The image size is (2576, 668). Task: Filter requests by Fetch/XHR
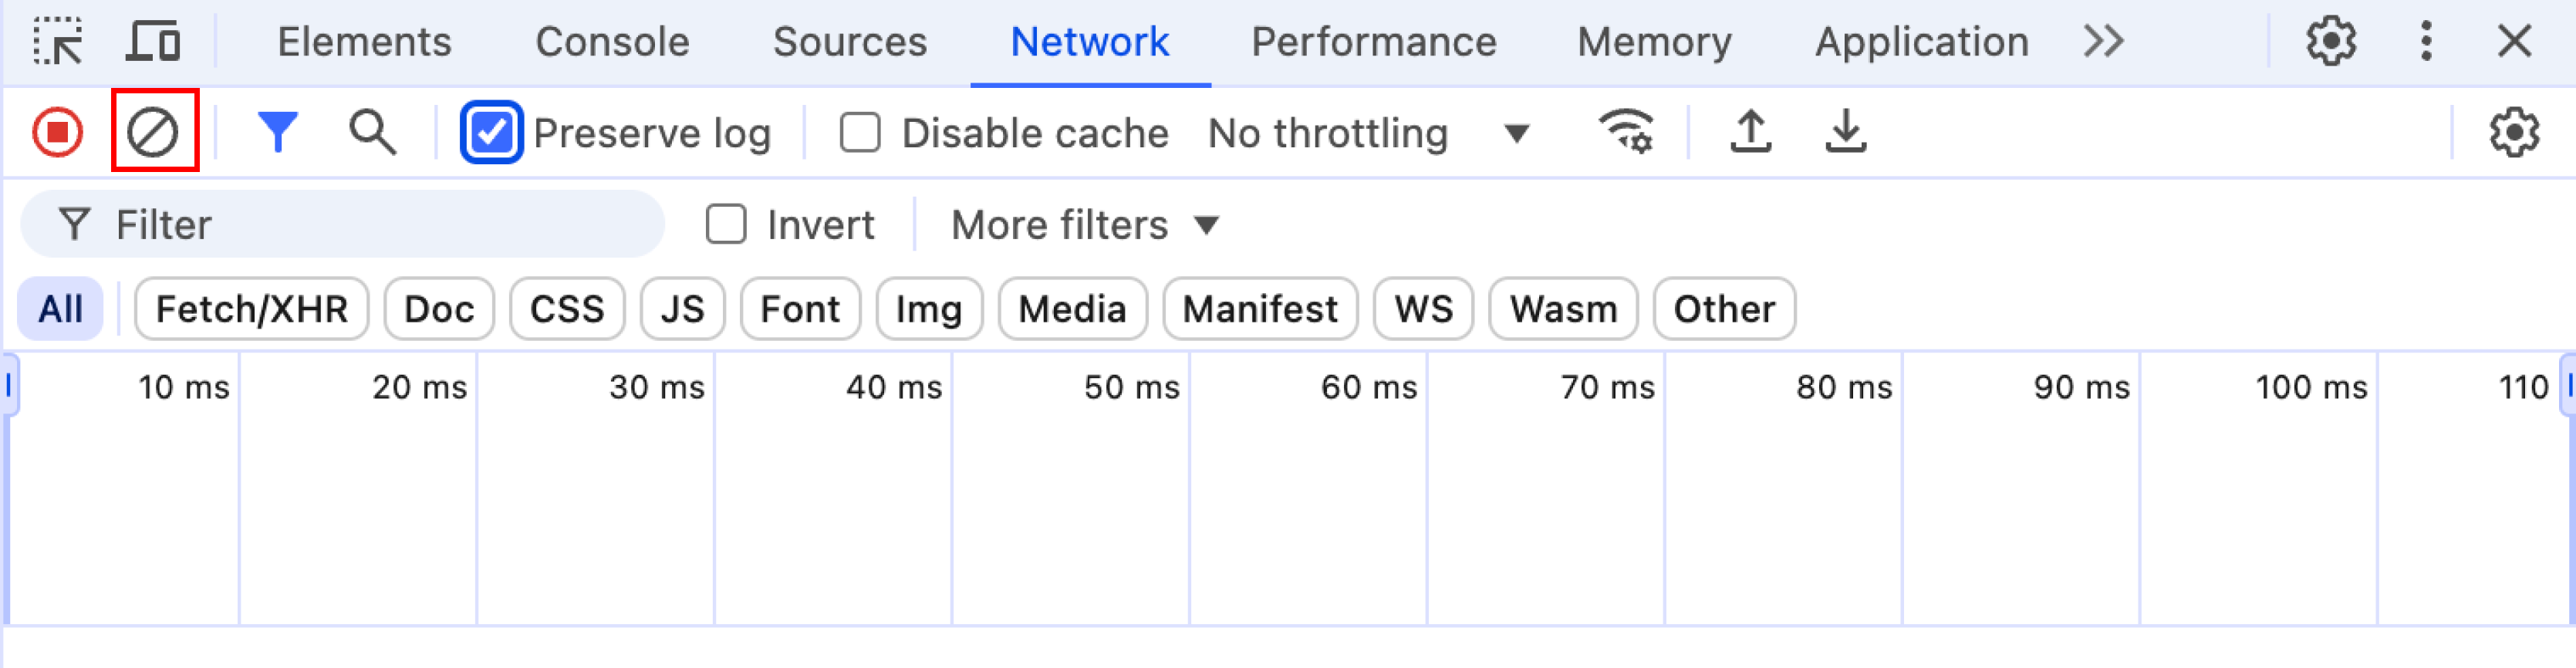click(251, 309)
